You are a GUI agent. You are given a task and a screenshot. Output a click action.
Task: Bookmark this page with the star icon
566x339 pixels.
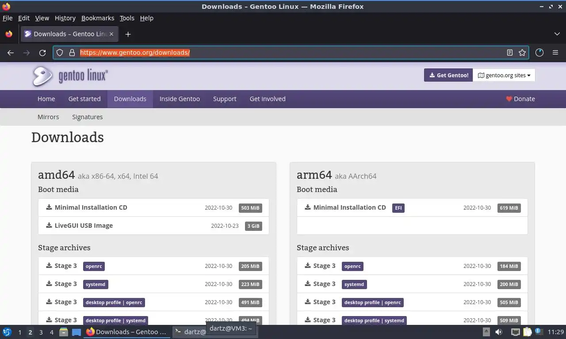tap(522, 53)
